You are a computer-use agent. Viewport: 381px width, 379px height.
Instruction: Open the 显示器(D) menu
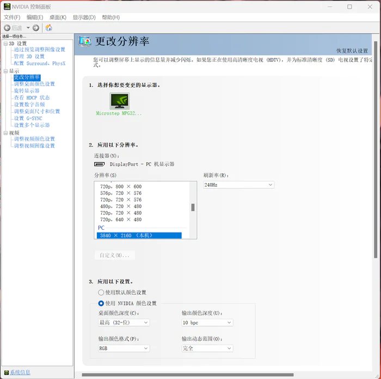84,17
